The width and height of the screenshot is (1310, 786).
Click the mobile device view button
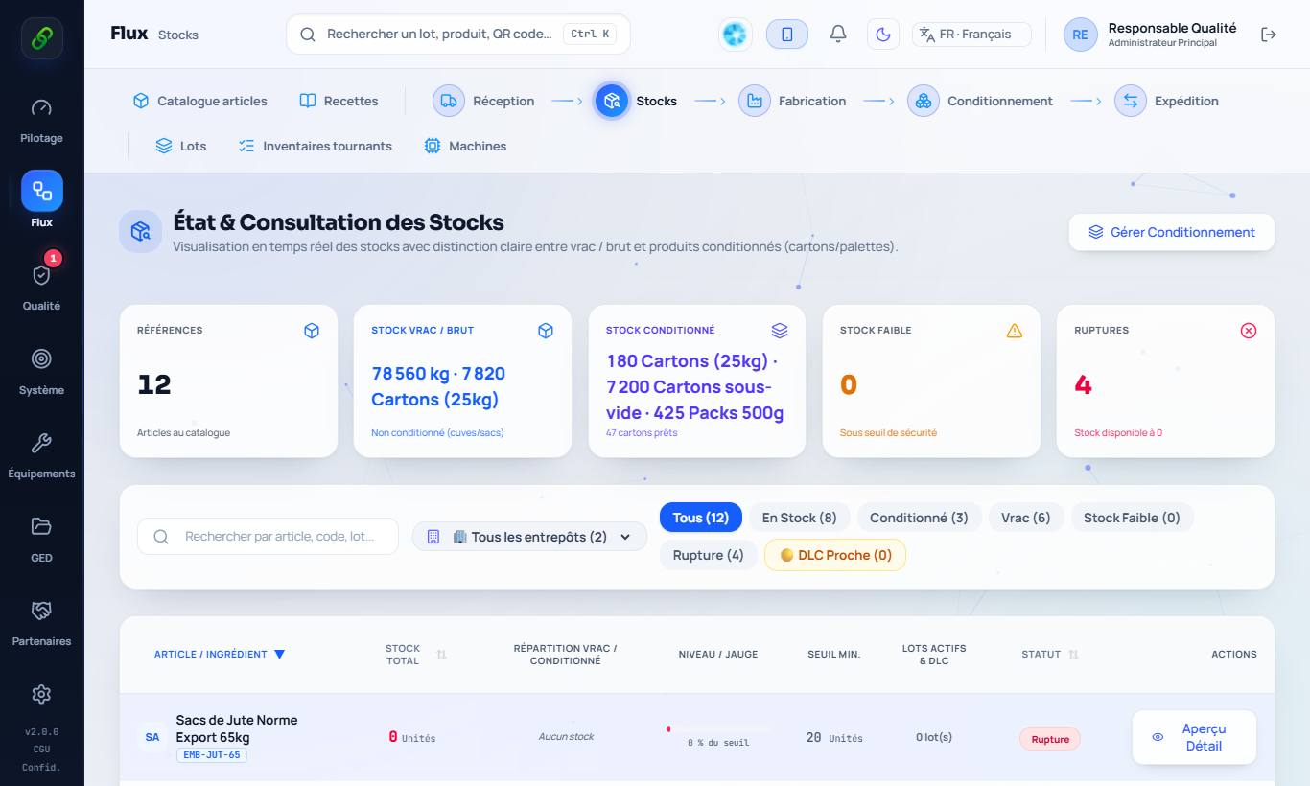[x=787, y=35]
